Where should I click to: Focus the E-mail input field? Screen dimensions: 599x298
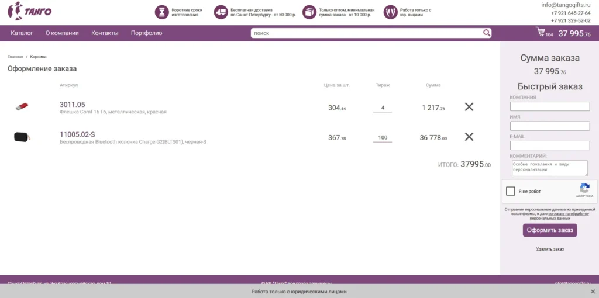[550, 145]
